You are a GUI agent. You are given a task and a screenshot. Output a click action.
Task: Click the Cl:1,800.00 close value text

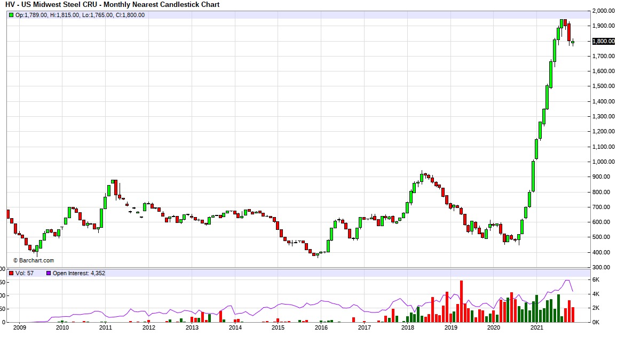click(x=130, y=15)
